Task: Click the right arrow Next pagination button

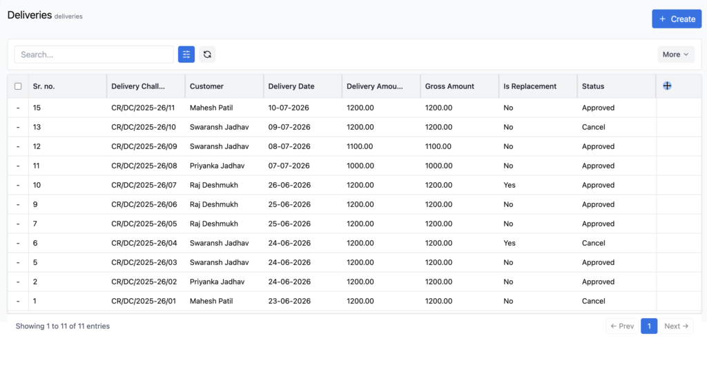Action: tap(677, 326)
